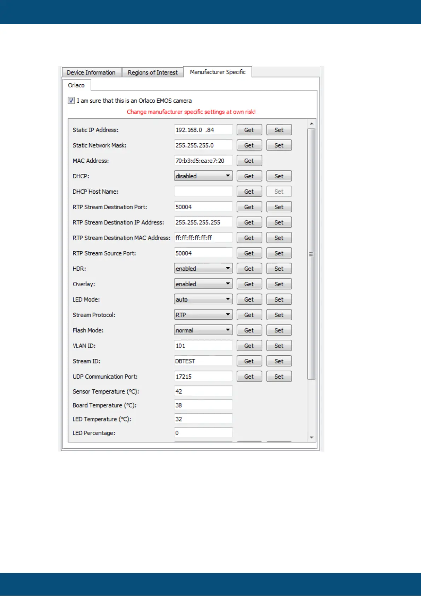Image resolution: width=421 pixels, height=596 pixels.
Task: Click the Static Network Mask field
Action: tap(203, 145)
